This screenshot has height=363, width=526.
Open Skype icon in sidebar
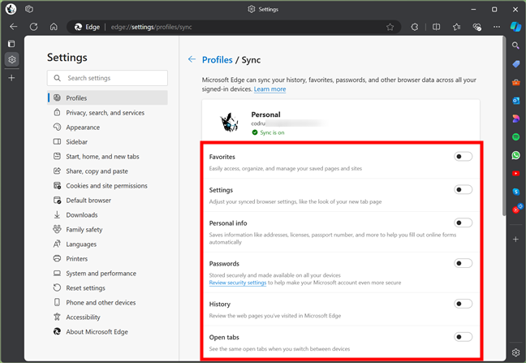coord(516,192)
